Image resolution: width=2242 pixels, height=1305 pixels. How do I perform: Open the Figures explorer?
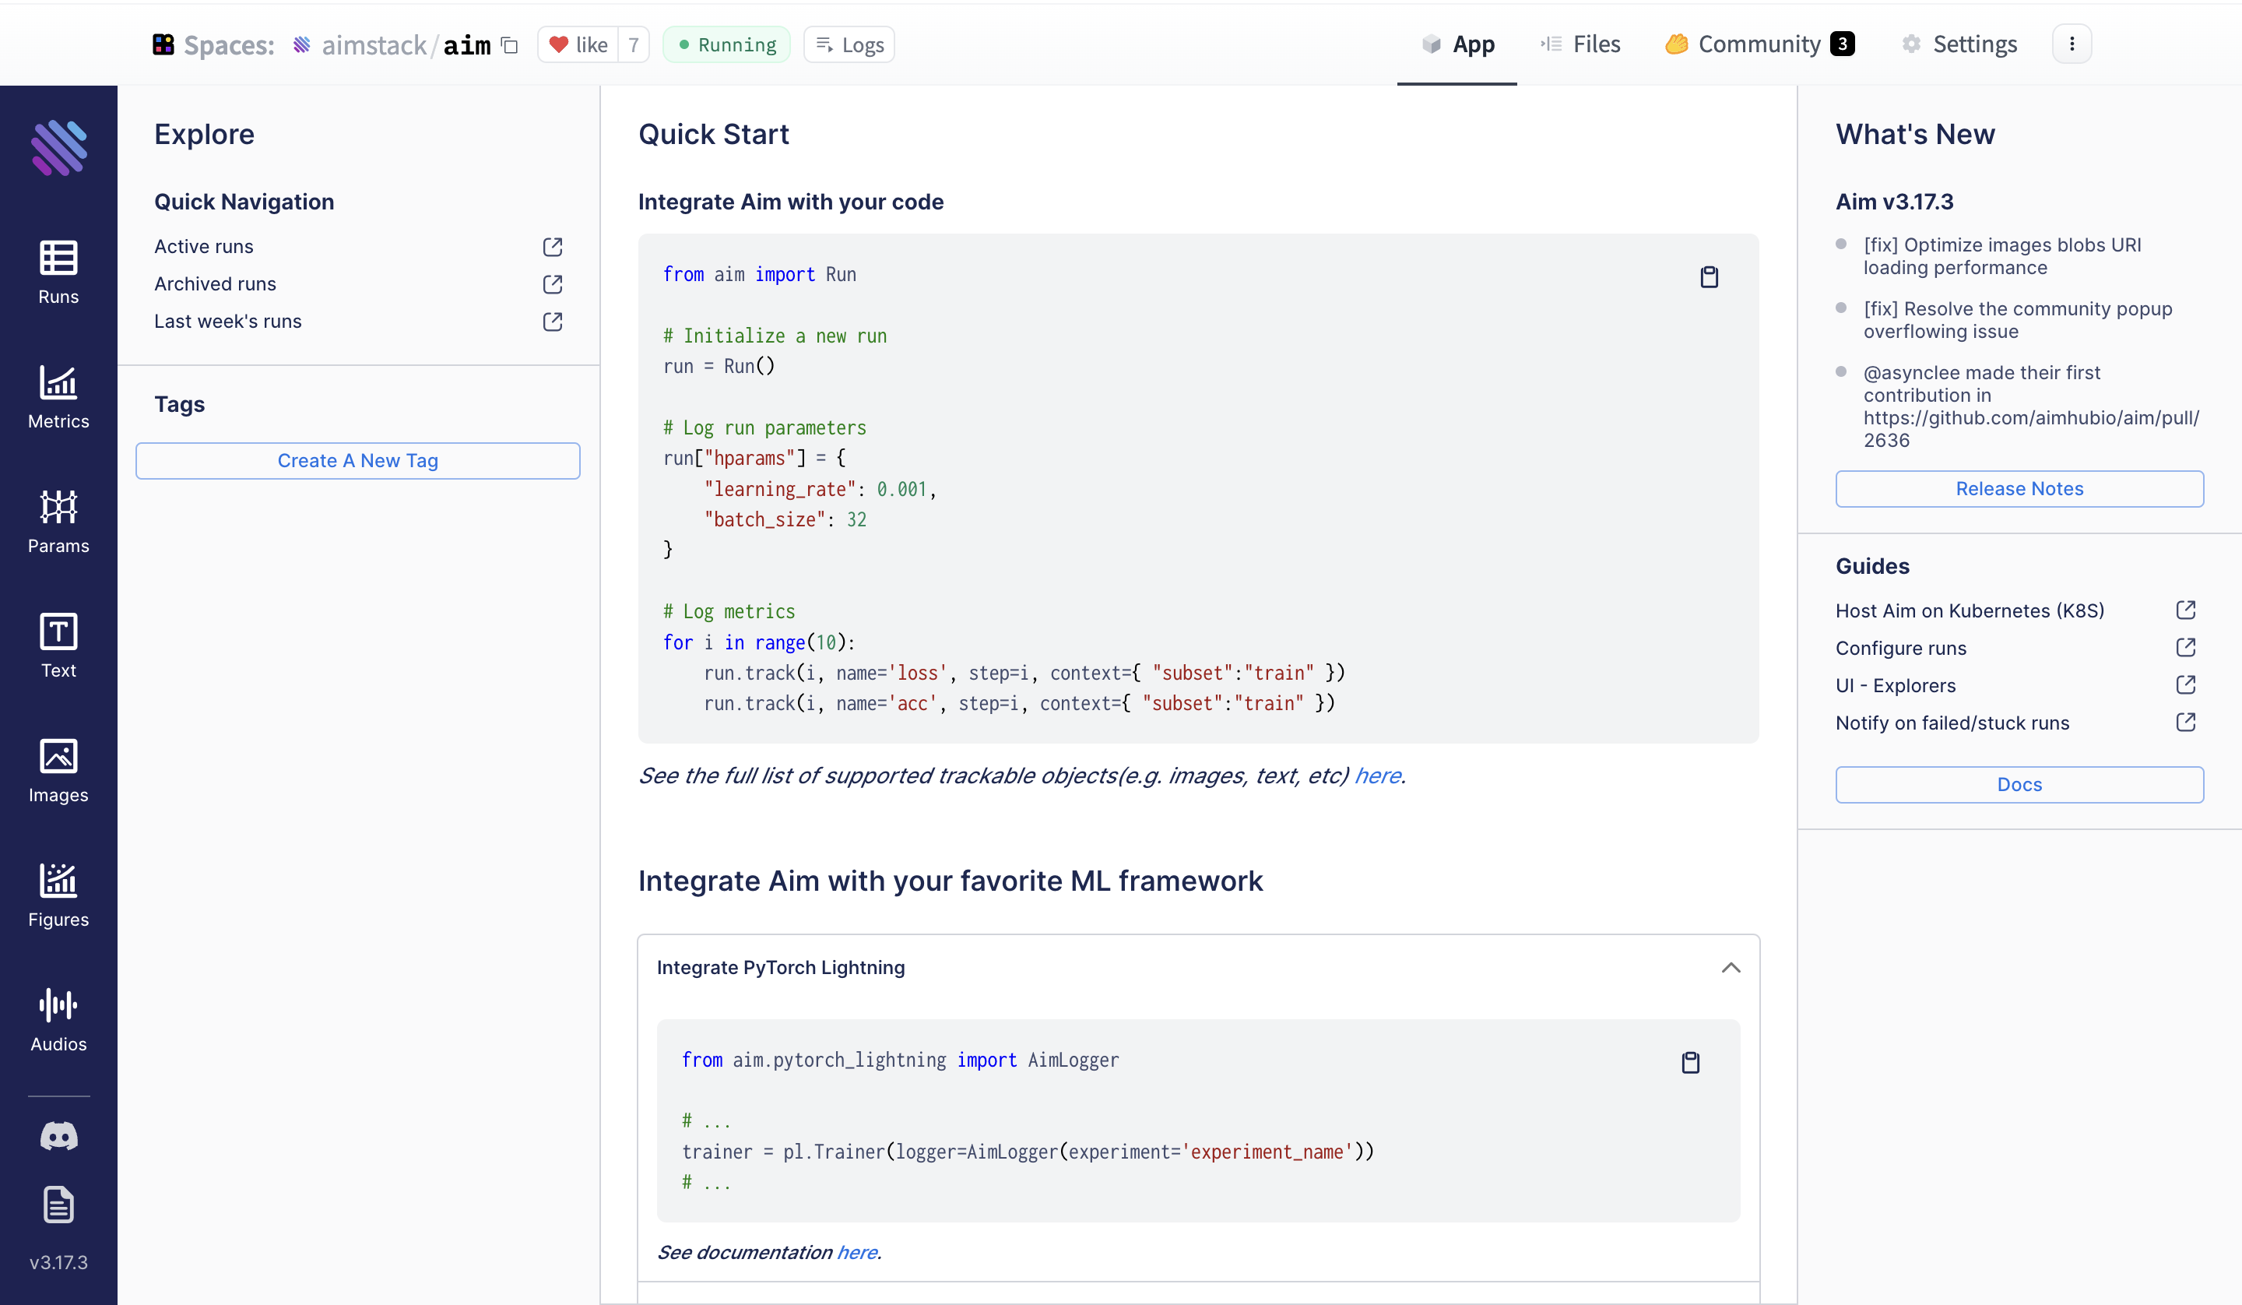click(x=58, y=895)
